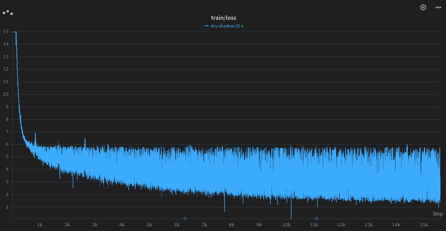Viewport: 446px width, 231px height.
Task: Click the 6 y-axis tick label
Action: click(7, 144)
